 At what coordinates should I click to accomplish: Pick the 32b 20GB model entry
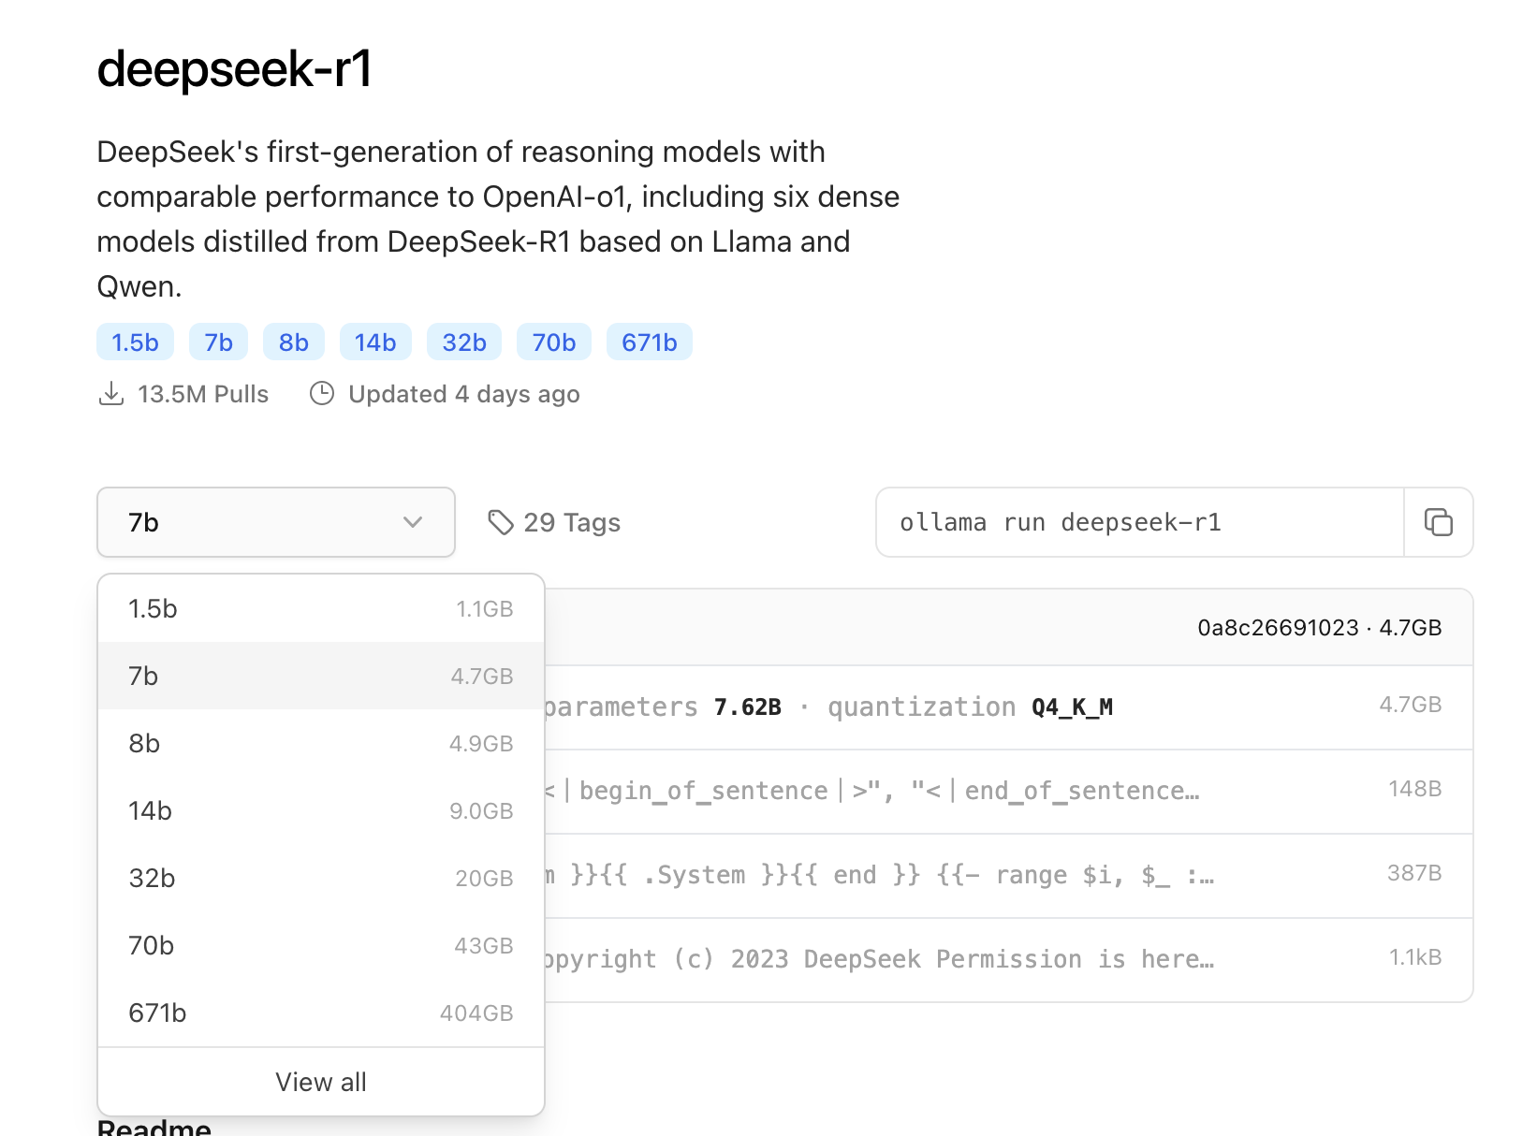(320, 879)
